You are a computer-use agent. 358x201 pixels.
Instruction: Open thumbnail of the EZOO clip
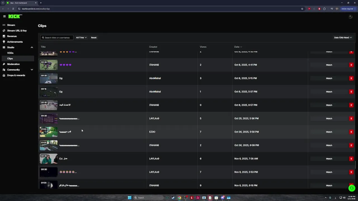[x=49, y=132]
